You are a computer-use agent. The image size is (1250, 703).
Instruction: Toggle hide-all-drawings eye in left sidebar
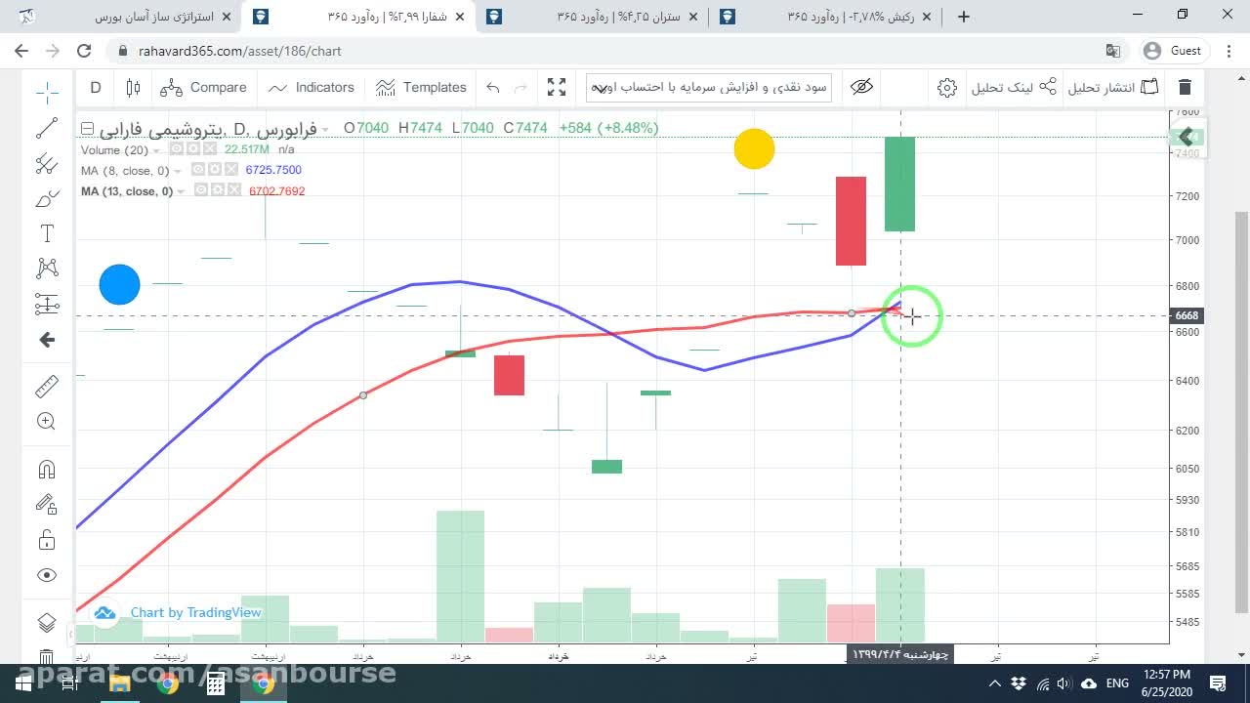[x=47, y=575]
